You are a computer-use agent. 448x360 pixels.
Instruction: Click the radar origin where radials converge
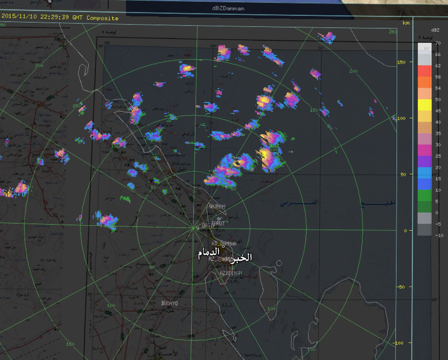pos(193,228)
